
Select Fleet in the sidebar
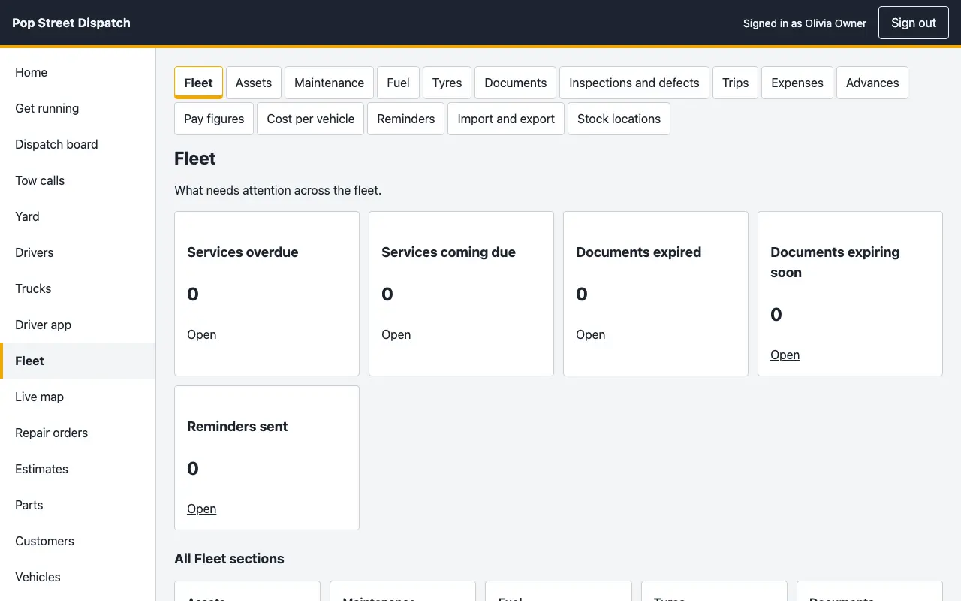pyautogui.click(x=78, y=361)
